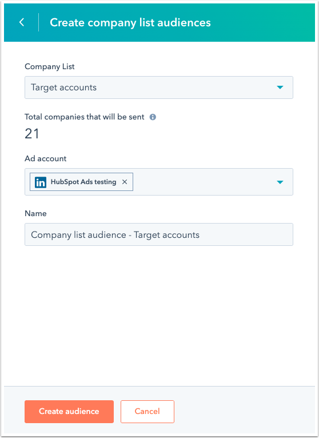Open the Company List dropdown
This screenshot has height=438, width=319.
(x=159, y=87)
